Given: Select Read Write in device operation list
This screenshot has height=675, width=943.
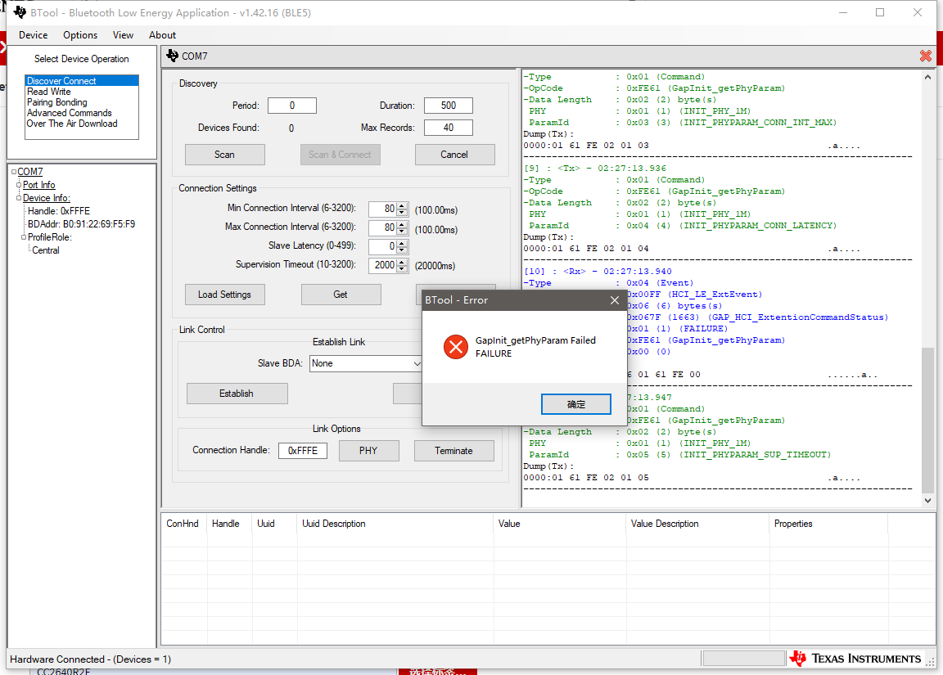Looking at the screenshot, I should pyautogui.click(x=49, y=92).
